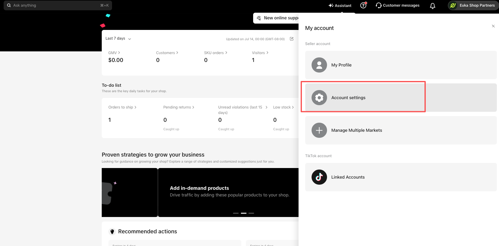Screen dimensions: 499x246
Task: Open the Assistant sparkle icon
Action: pyautogui.click(x=331, y=5)
